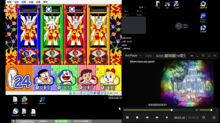Click the display status icon in VirtualBox
Screen dimensions: 220x123
(x=91, y=93)
